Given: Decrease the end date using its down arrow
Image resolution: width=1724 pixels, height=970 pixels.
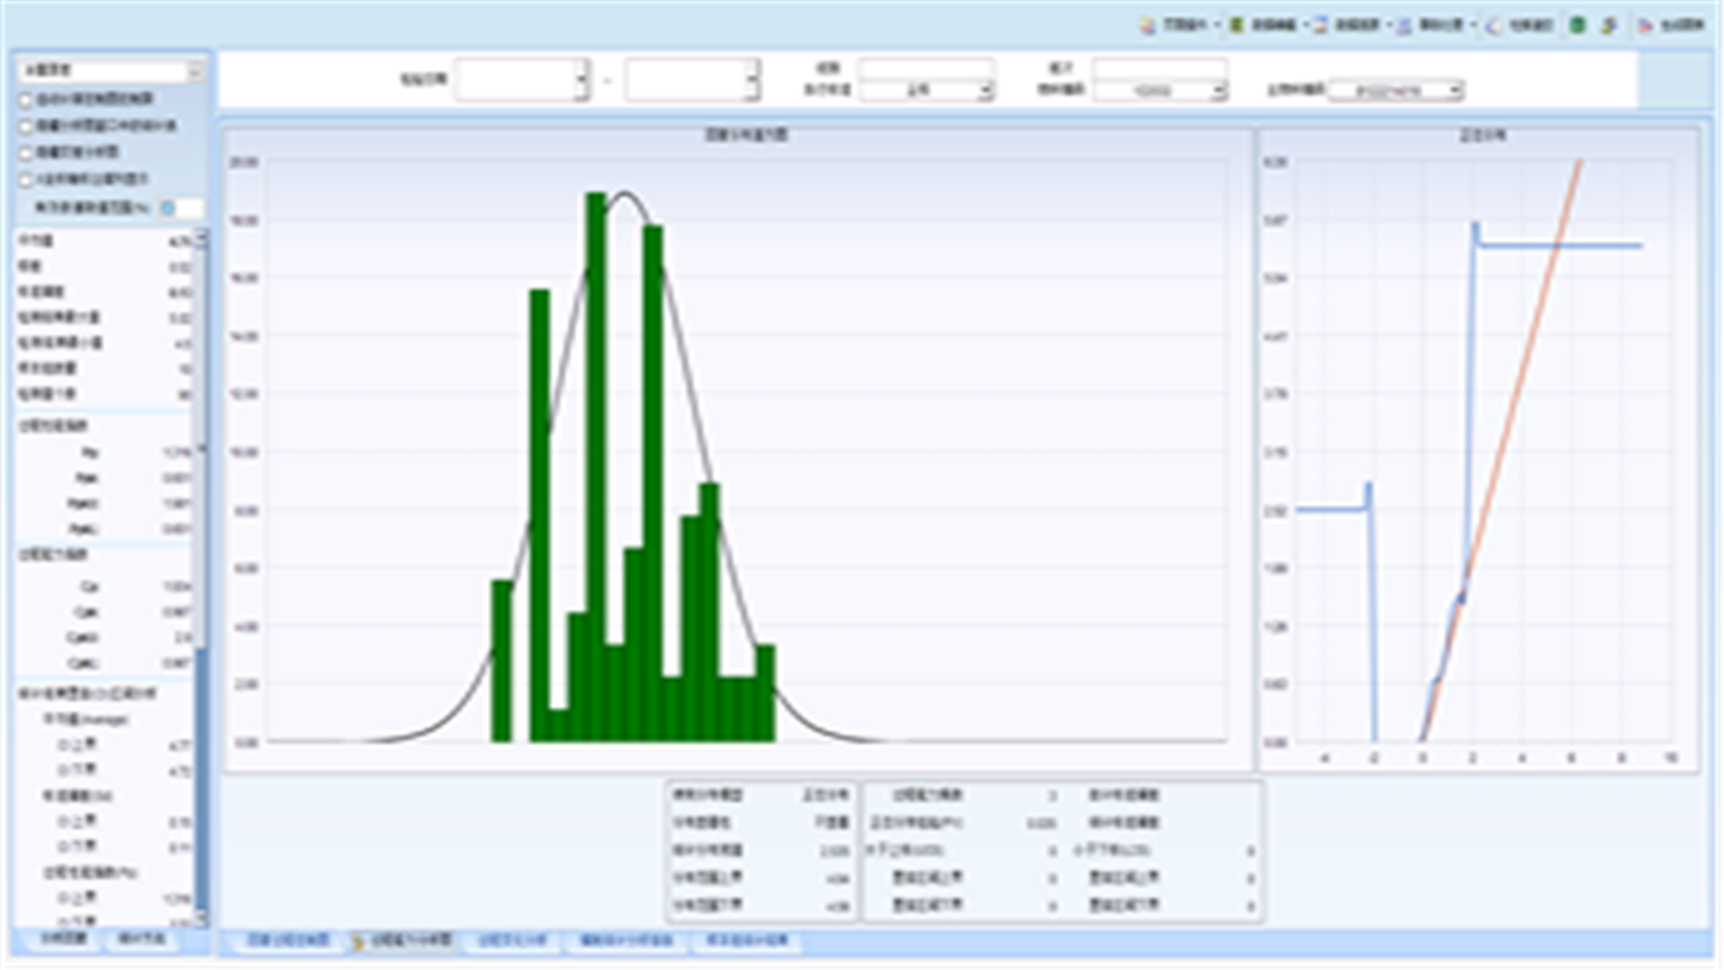Looking at the screenshot, I should [x=752, y=90].
